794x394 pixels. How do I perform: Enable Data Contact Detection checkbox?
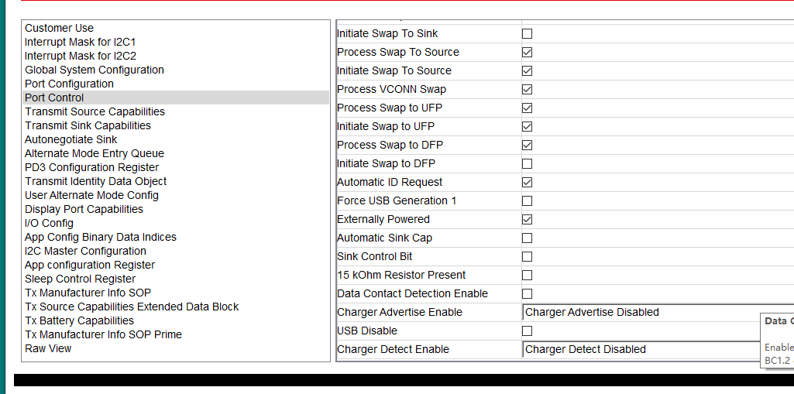pyautogui.click(x=527, y=294)
